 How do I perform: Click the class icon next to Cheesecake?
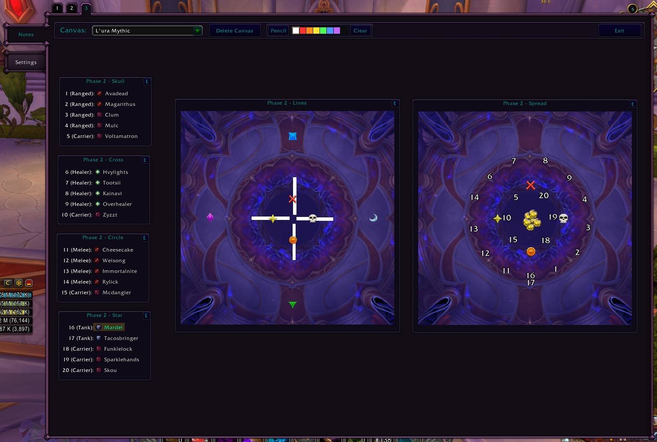click(x=97, y=250)
